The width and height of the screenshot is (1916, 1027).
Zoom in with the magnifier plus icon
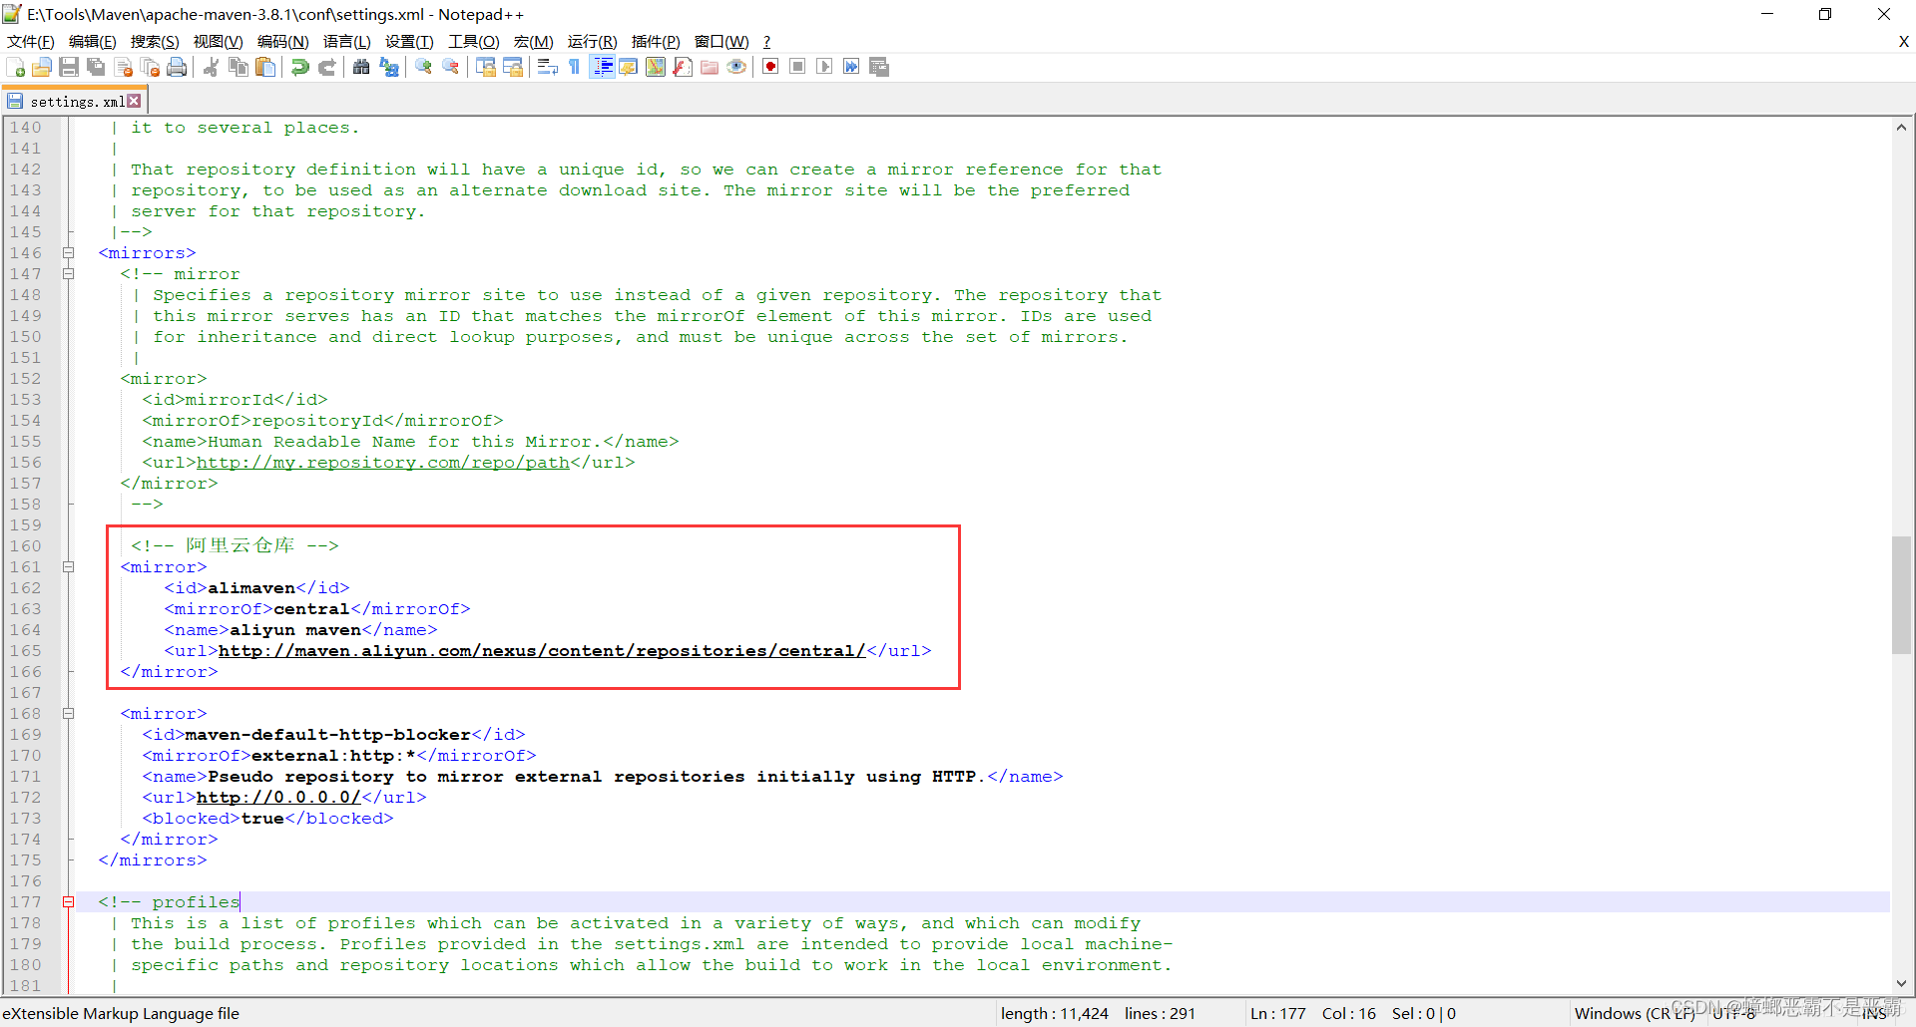(423, 67)
